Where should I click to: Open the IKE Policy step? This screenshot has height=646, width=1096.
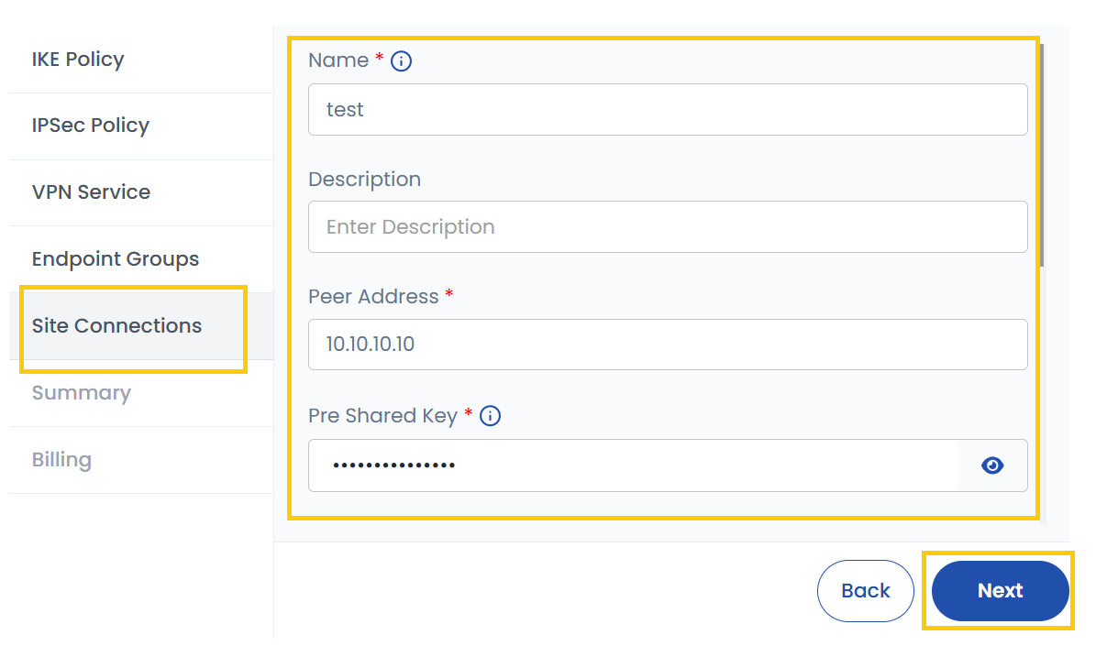tap(78, 60)
